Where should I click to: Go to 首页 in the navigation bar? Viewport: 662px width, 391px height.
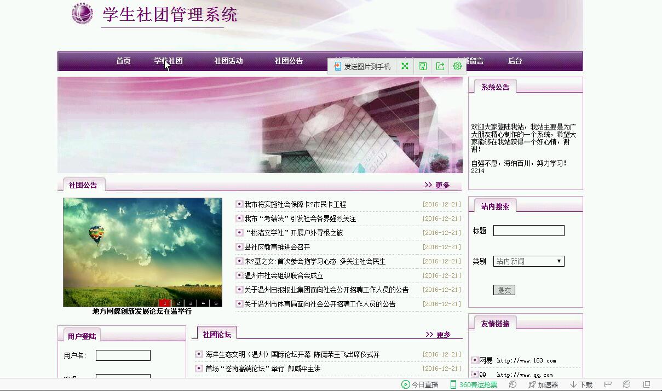[x=123, y=61]
